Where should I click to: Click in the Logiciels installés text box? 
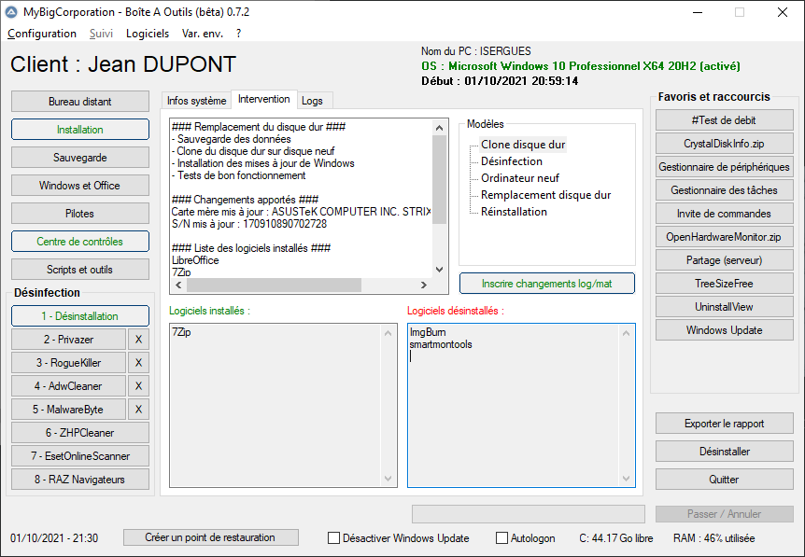283,405
